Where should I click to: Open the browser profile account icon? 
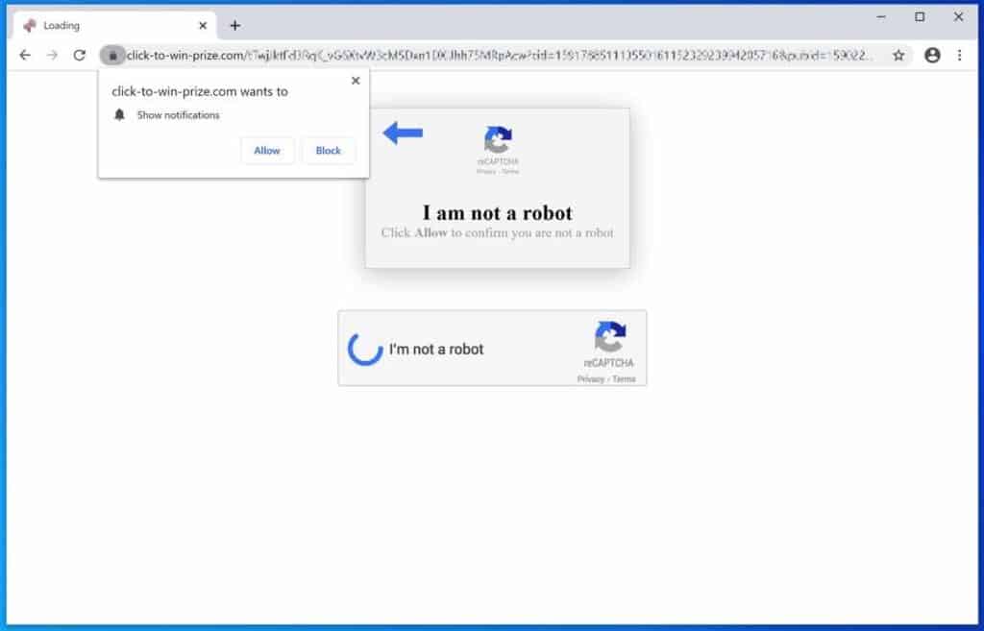(932, 56)
